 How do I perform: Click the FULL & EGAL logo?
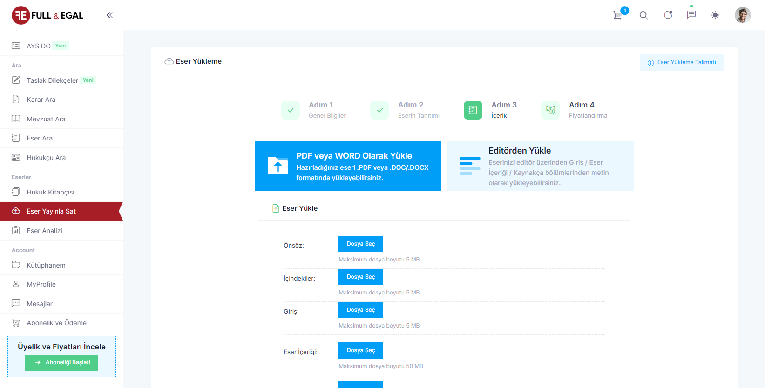pos(47,15)
